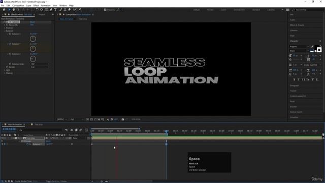Screen dimensions: 325x183
Task: Toggle Faux Italic in Character panel
Action: coord(299,80)
